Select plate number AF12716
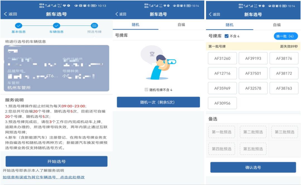 (x=222, y=73)
